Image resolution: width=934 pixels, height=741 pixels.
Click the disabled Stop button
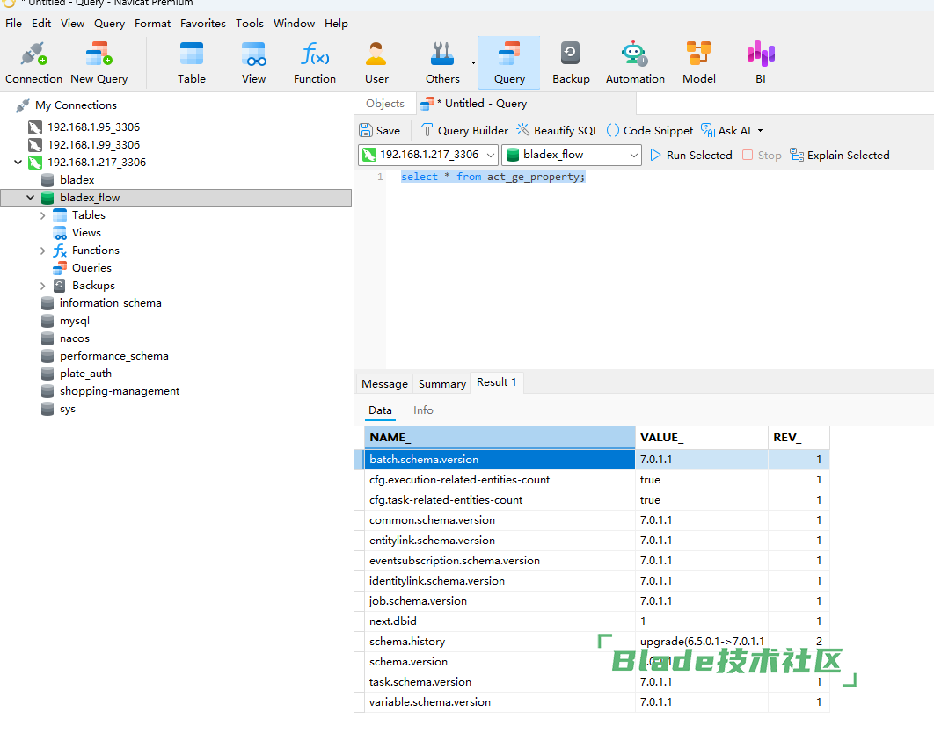[x=762, y=155]
